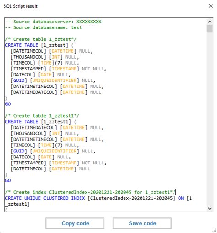Viewport: 217px width, 233px height.
Task: Click the vertical scrollbar thumb
Action: pyautogui.click(x=210, y=28)
